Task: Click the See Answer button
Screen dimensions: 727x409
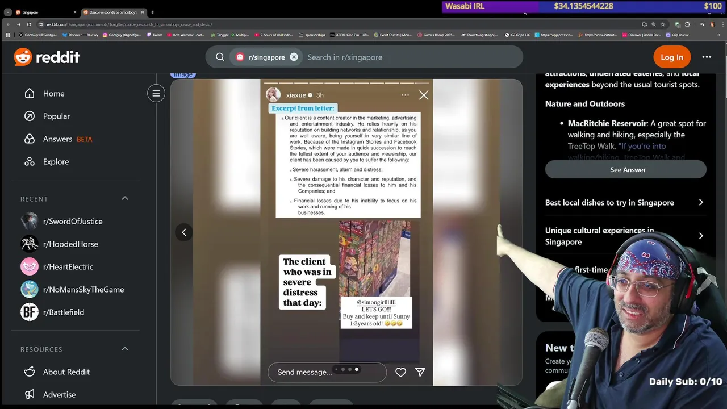Action: (626, 170)
